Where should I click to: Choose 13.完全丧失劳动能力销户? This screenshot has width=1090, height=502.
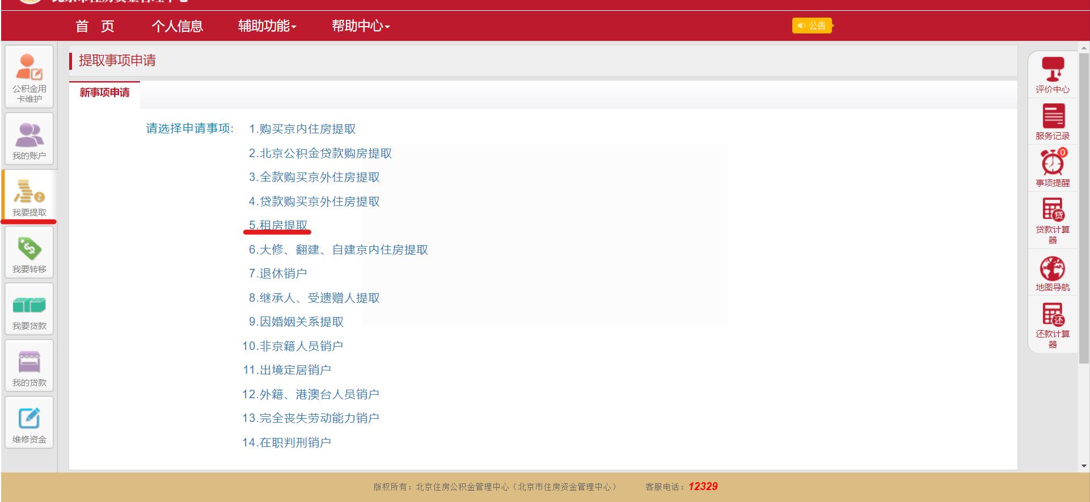coord(311,418)
